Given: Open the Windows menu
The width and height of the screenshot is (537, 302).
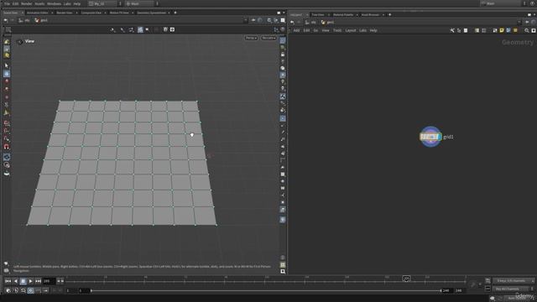Looking at the screenshot, I should [x=54, y=3].
